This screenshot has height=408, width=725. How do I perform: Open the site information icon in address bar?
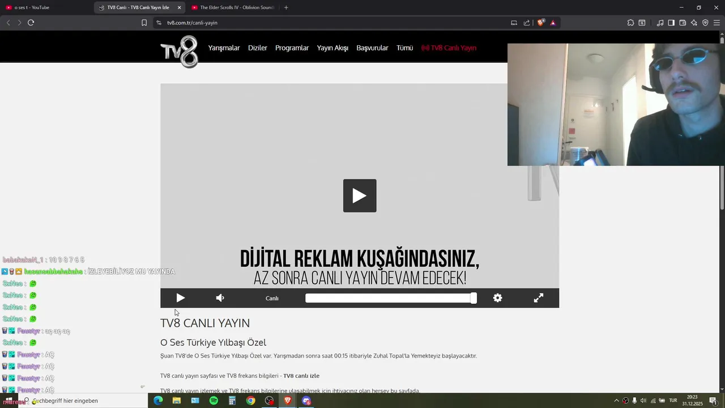pos(159,23)
